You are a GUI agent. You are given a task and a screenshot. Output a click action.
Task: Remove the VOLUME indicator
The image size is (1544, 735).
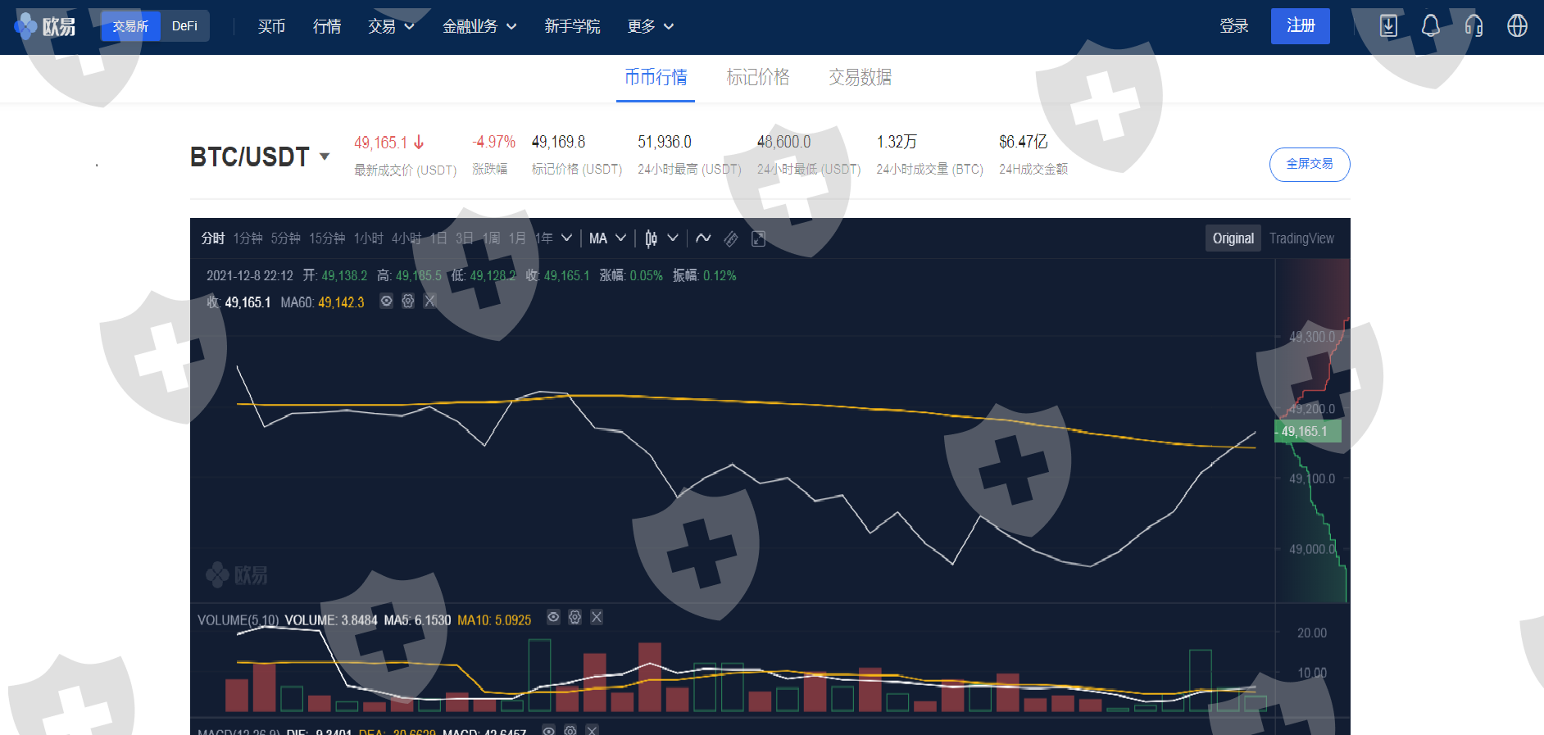[597, 617]
